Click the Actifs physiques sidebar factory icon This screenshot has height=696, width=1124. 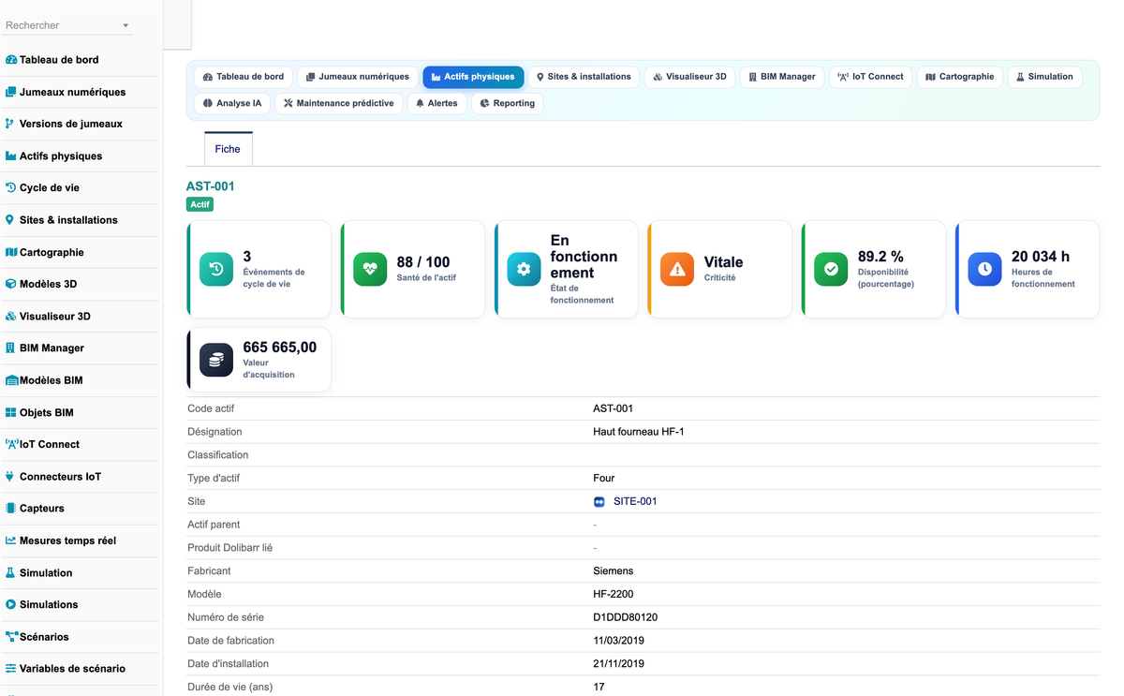(x=11, y=155)
